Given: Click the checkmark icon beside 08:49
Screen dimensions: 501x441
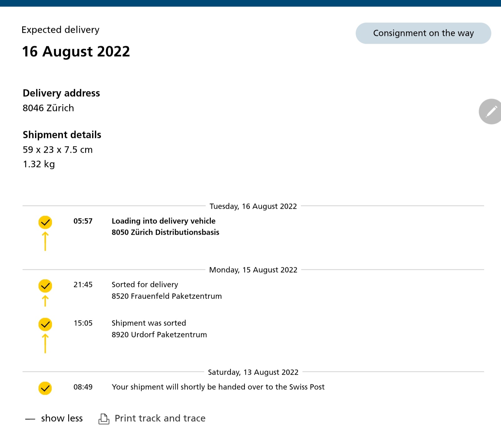Looking at the screenshot, I should click(45, 388).
